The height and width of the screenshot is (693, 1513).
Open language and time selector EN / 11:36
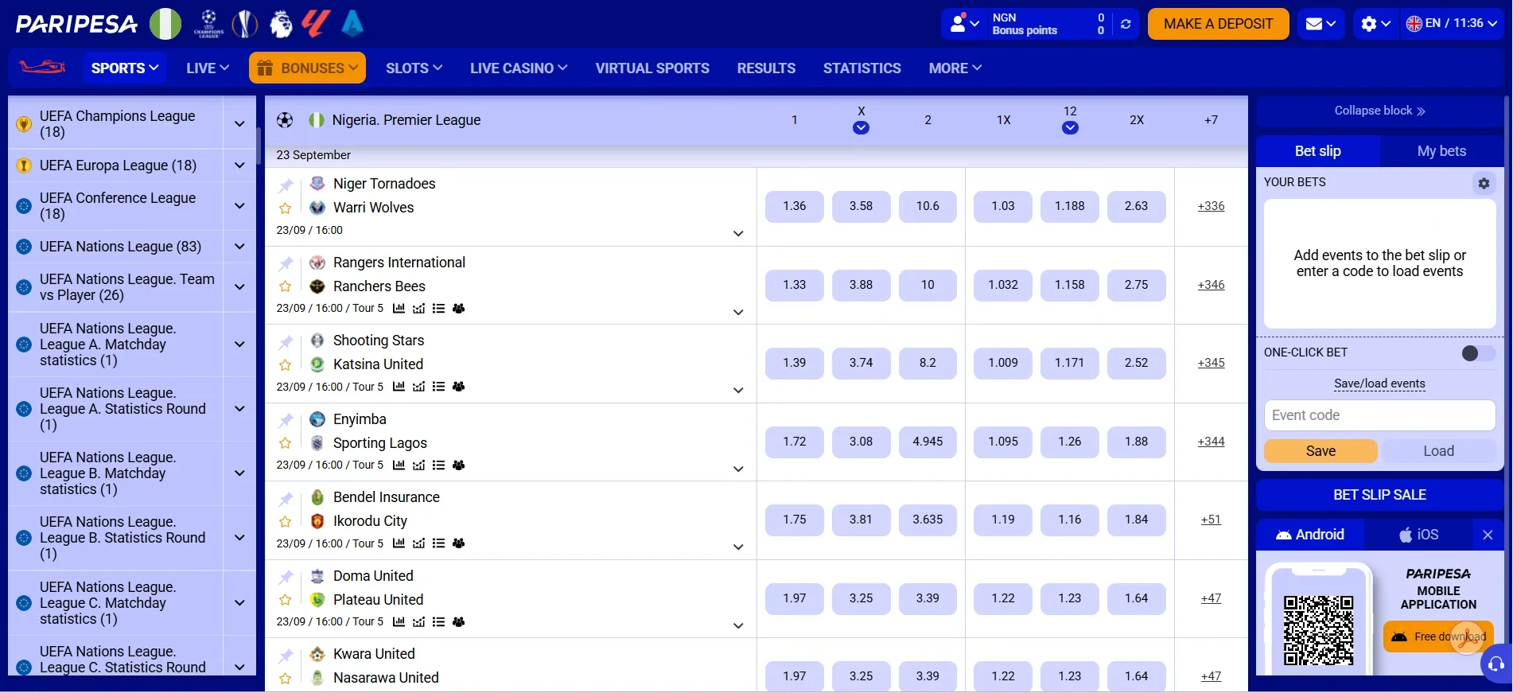click(1452, 24)
